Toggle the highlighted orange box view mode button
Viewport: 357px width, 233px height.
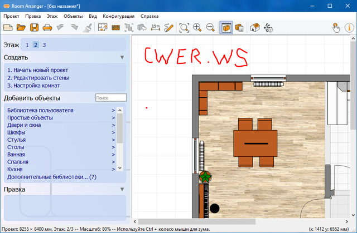(226, 27)
